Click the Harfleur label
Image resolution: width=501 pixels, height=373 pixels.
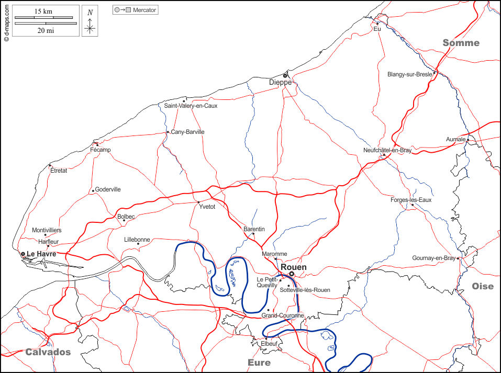click(49, 242)
